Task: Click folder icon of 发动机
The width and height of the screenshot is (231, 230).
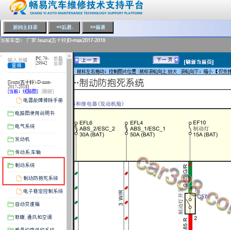Action: 10,139
